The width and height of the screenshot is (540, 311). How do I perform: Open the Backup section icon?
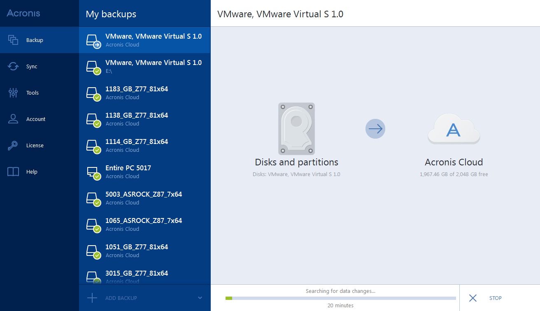click(x=13, y=40)
